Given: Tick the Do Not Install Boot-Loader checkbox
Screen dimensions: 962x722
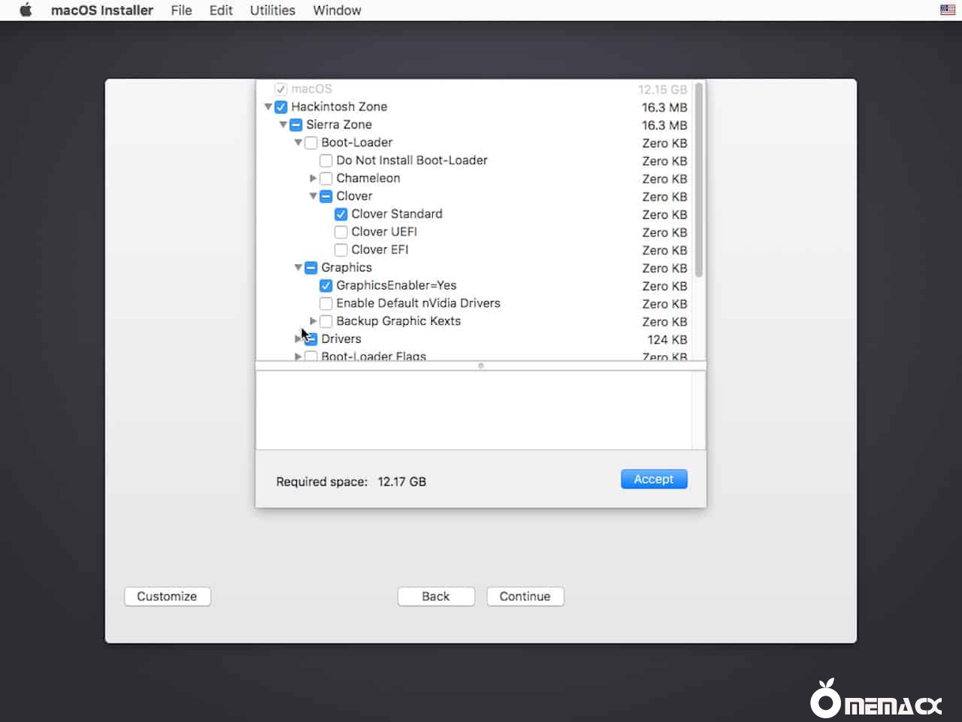Looking at the screenshot, I should point(326,161).
